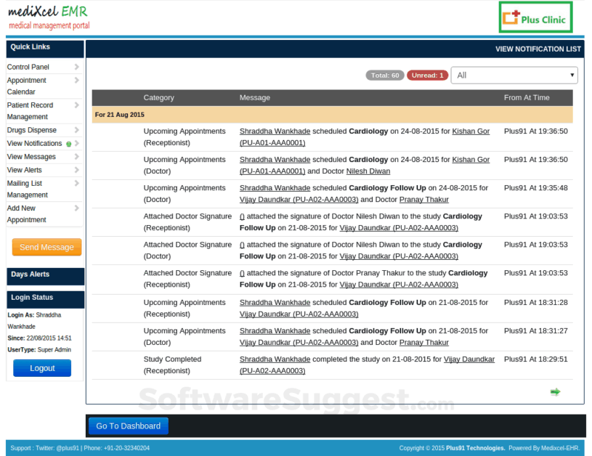Click the Plus91 Technologies copyright link
This screenshot has height=456, width=592.
[475, 448]
